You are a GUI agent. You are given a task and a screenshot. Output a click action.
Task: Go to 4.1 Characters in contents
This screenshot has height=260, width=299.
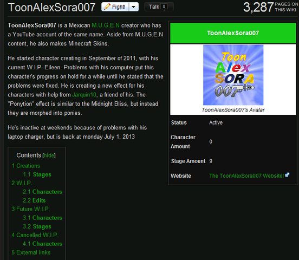pos(42,244)
